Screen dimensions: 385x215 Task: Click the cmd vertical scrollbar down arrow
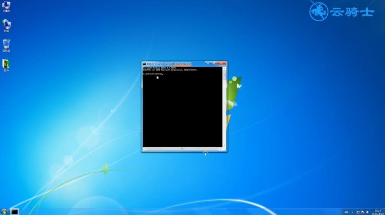[224, 145]
